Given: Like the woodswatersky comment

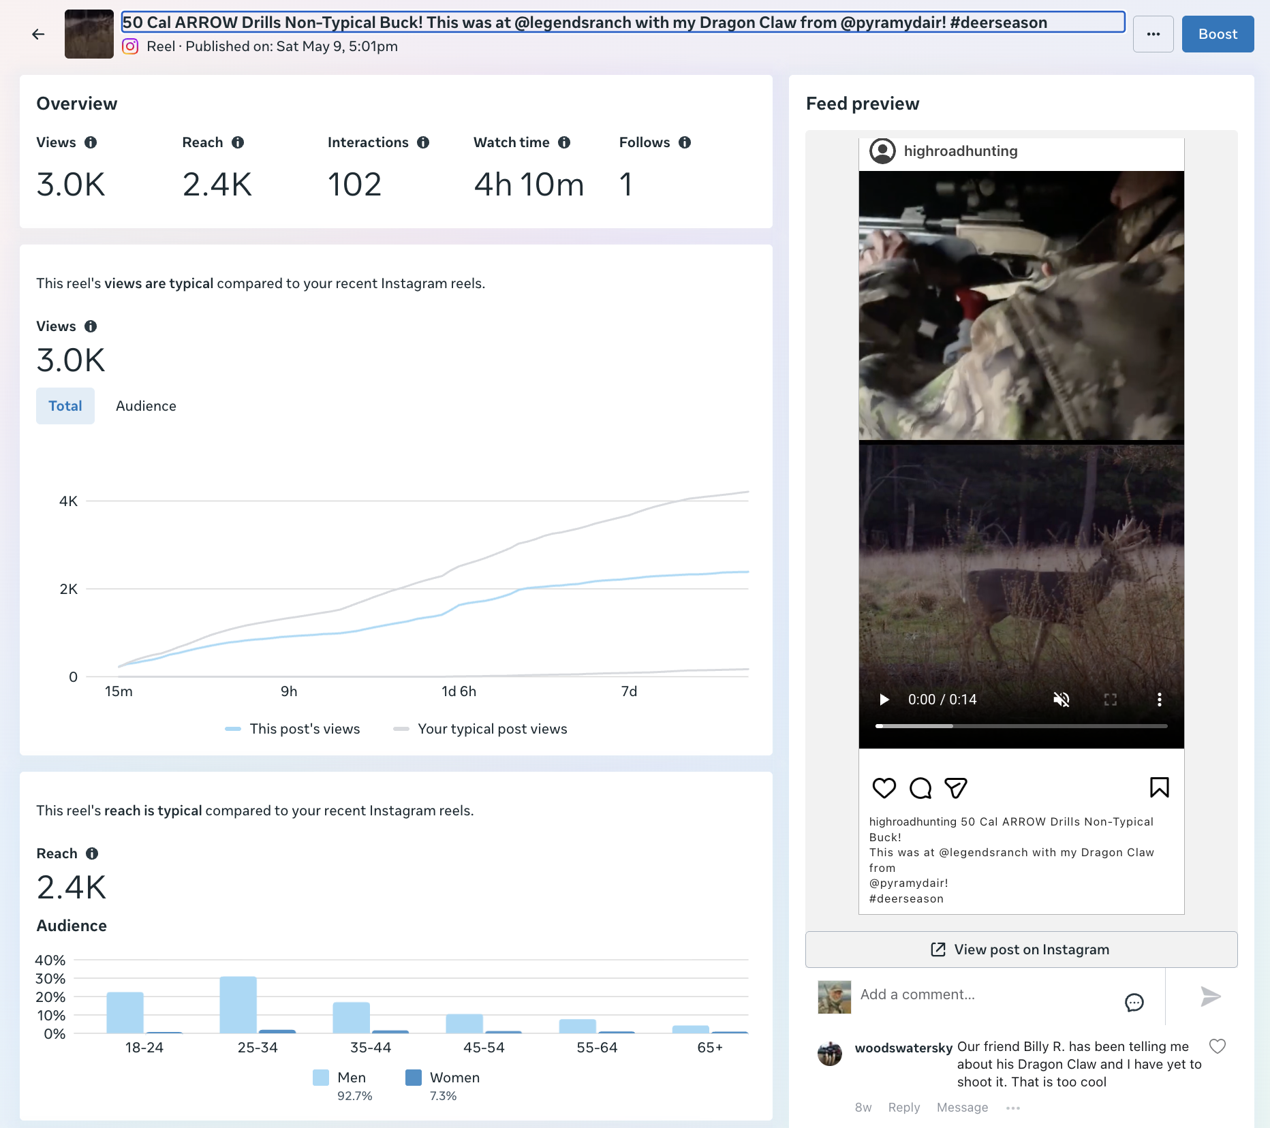Looking at the screenshot, I should (x=1218, y=1046).
